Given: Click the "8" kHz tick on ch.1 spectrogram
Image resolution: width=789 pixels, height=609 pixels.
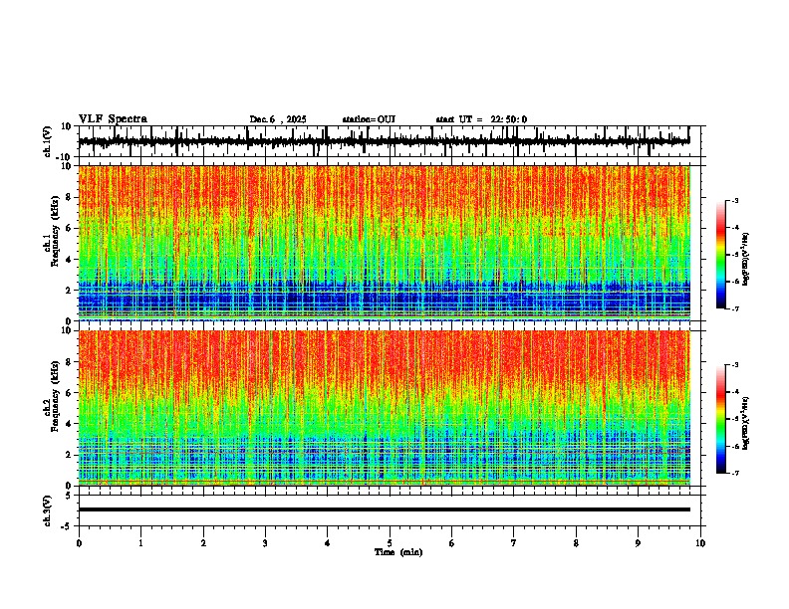Looking at the screenshot, I should click(x=70, y=197).
